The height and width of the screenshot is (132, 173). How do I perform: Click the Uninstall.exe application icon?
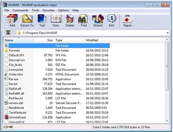6,117
